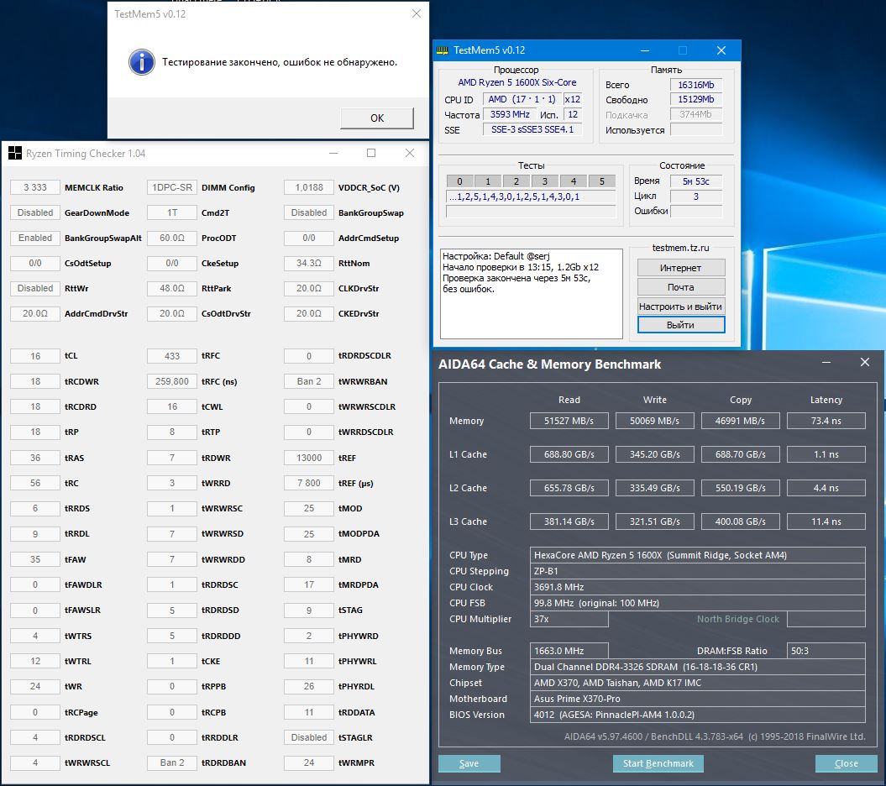Click the Почта button

(680, 287)
